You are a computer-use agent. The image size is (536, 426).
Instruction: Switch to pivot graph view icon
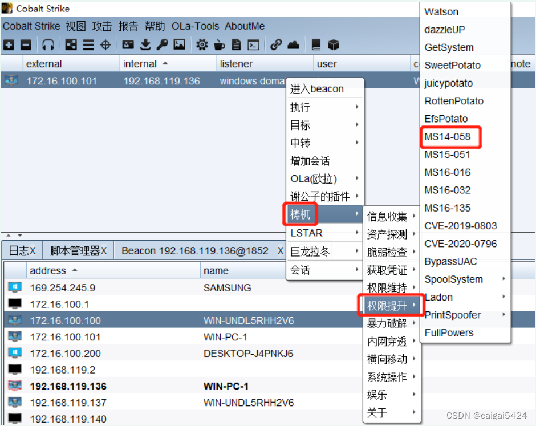pos(71,45)
